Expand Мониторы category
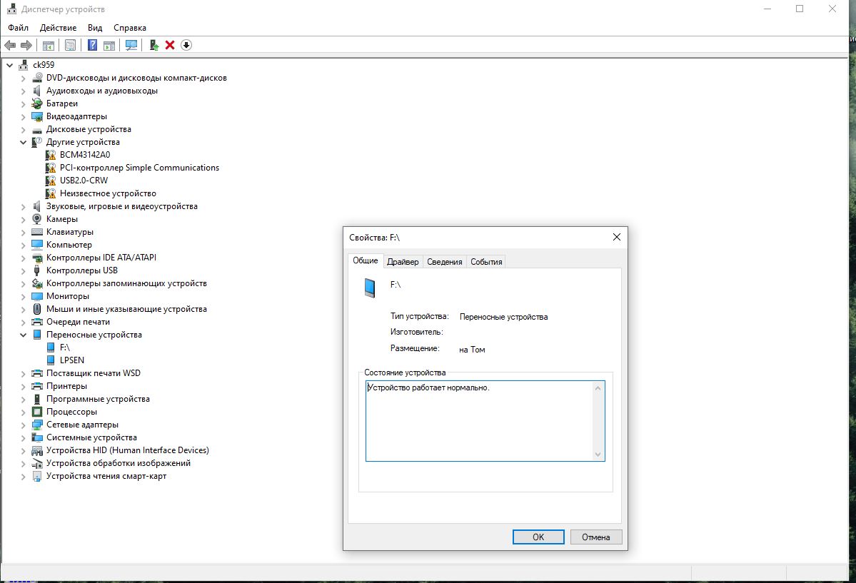 23,296
